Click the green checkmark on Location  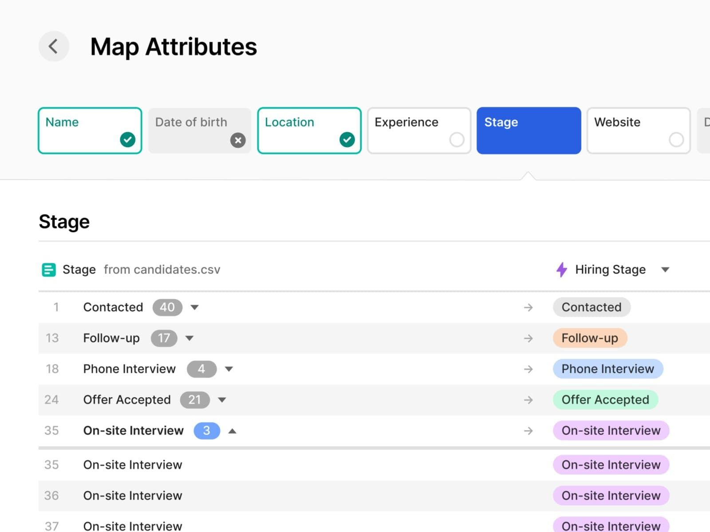coord(347,140)
